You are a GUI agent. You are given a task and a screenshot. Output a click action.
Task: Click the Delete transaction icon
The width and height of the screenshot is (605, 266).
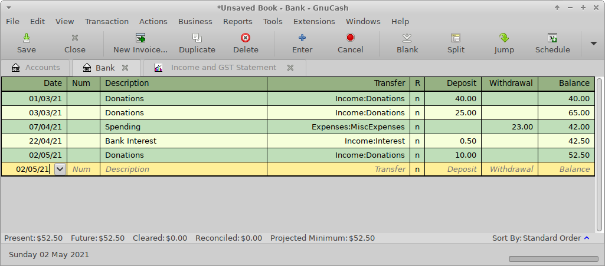click(x=246, y=38)
